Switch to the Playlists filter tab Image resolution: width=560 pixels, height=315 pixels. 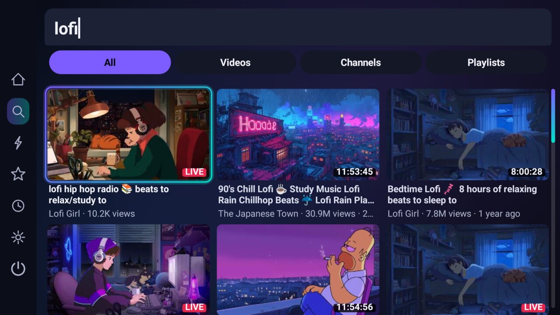(486, 63)
